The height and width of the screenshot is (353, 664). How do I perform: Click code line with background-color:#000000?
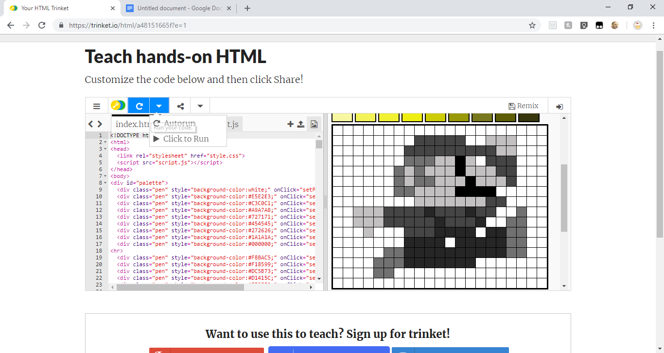point(216,244)
